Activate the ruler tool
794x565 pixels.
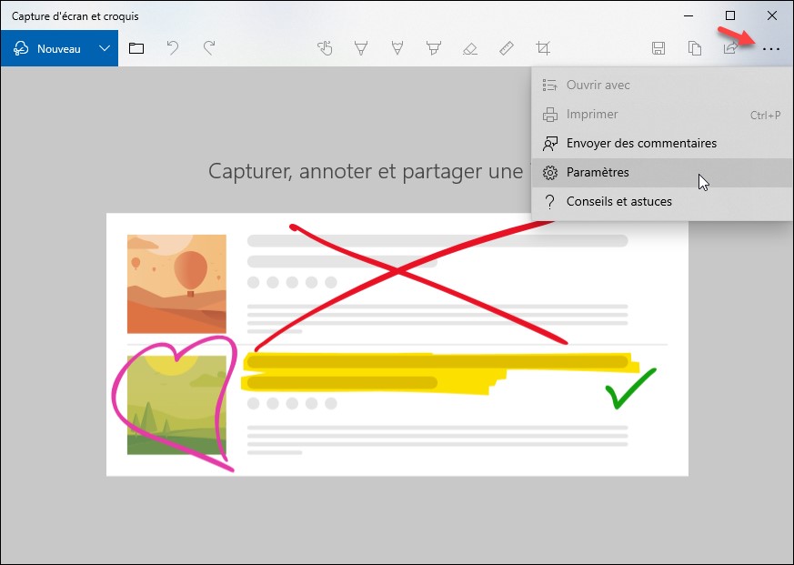(x=507, y=48)
